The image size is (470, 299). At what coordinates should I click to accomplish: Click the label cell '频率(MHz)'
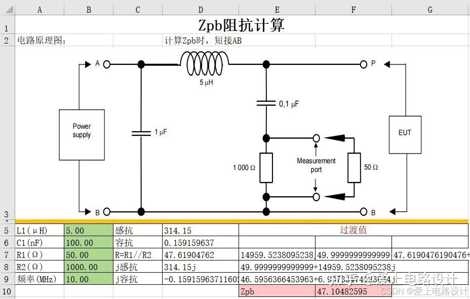40,279
